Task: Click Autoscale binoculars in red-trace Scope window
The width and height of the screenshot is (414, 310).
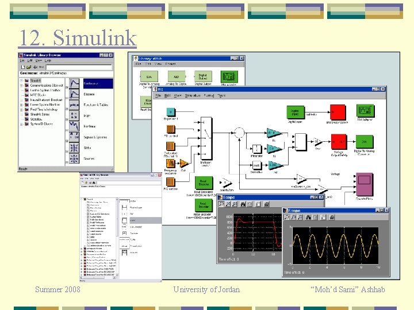Action: coord(243,204)
